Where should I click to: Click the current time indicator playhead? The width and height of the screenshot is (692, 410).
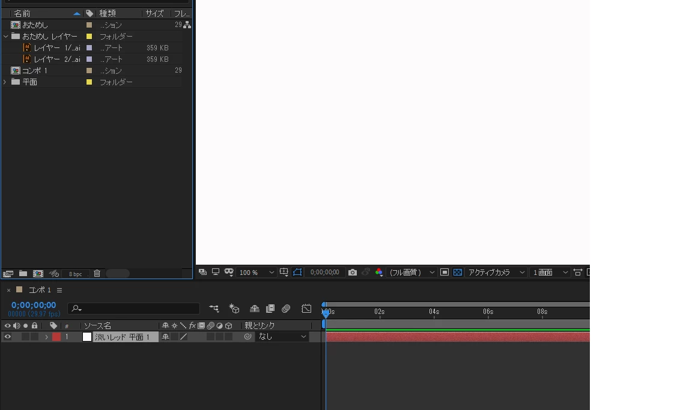coord(326,313)
